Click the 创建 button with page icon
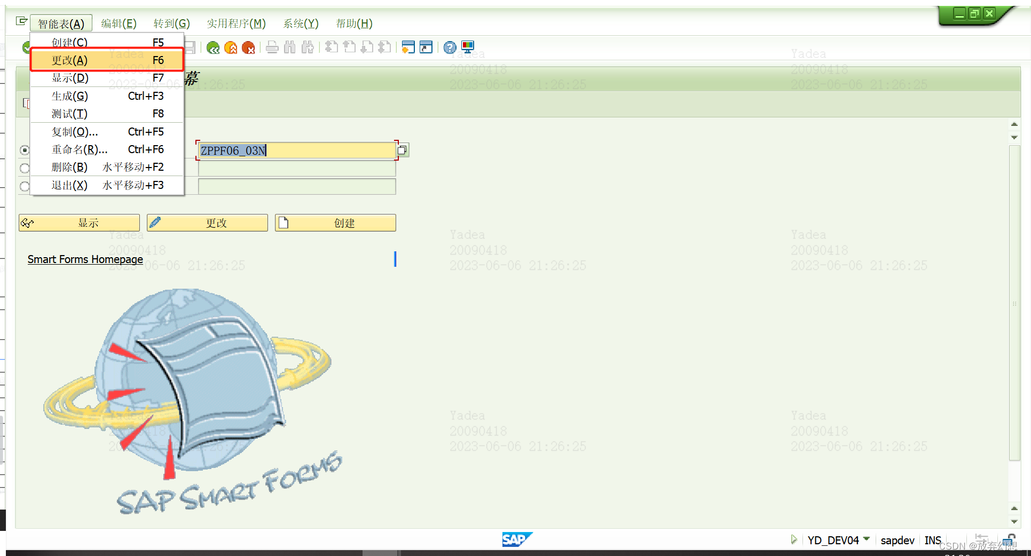This screenshot has height=556, width=1031. pyautogui.click(x=335, y=223)
